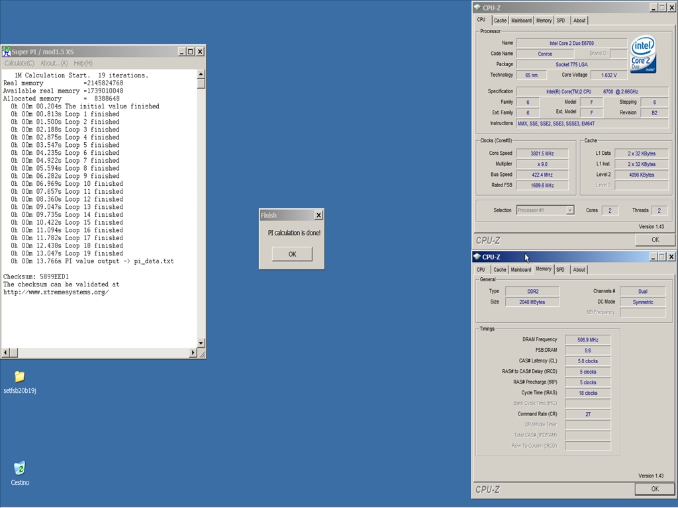The height and width of the screenshot is (508, 678).
Task: Switch to CPU tab in bottom CPU-Z
Action: pyautogui.click(x=481, y=270)
